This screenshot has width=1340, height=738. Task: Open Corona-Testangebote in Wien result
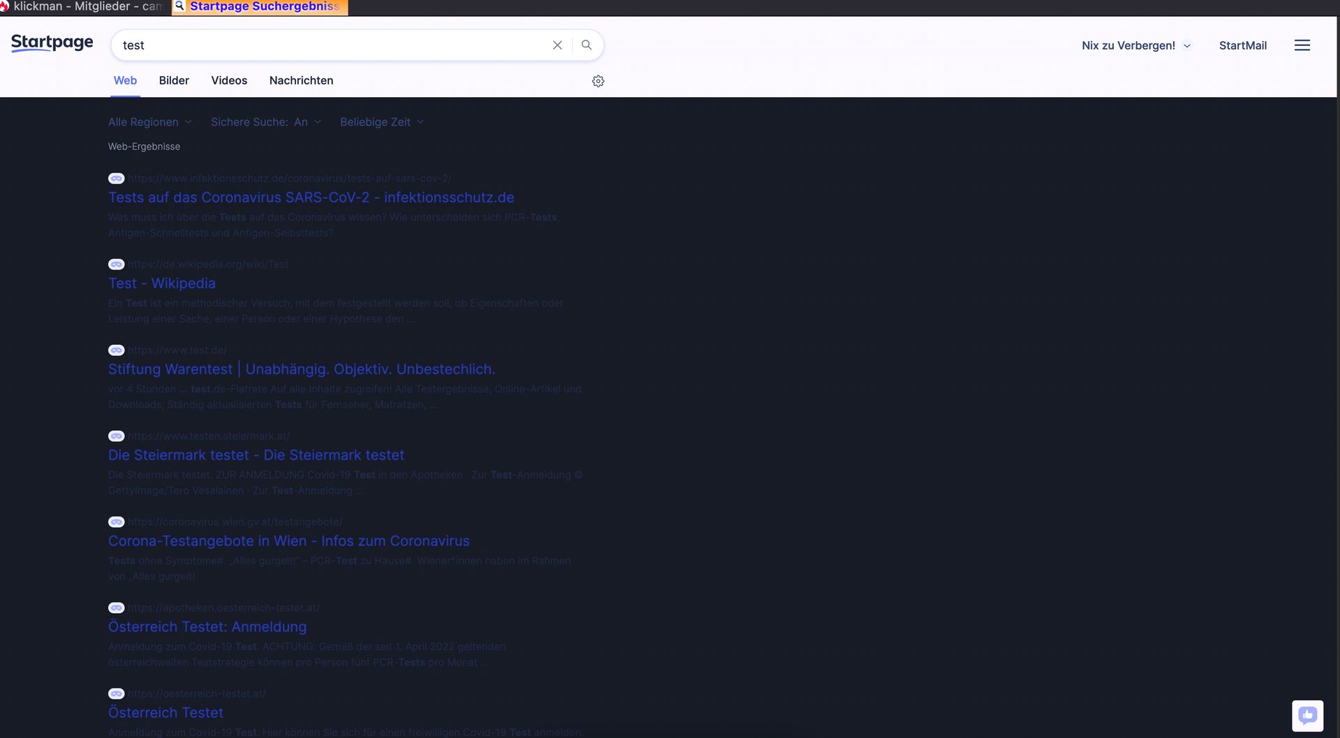point(289,541)
